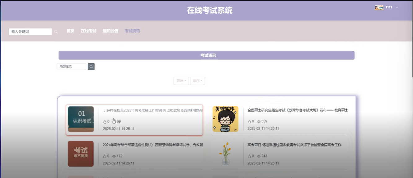The height and width of the screenshot is (178, 413).
Task: Open the 排序 sort dropdown
Action: point(197,81)
